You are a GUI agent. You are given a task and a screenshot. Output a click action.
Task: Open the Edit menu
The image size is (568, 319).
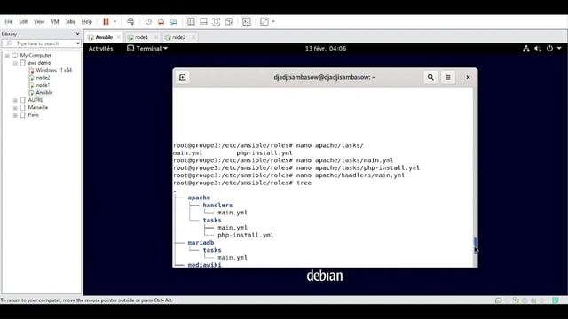pos(23,21)
